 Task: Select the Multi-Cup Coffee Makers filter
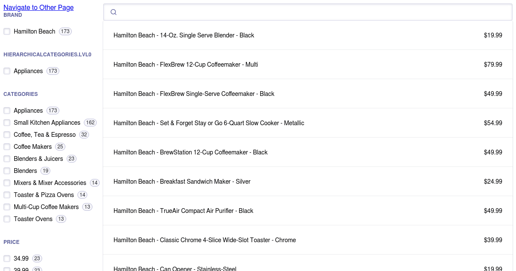7,207
